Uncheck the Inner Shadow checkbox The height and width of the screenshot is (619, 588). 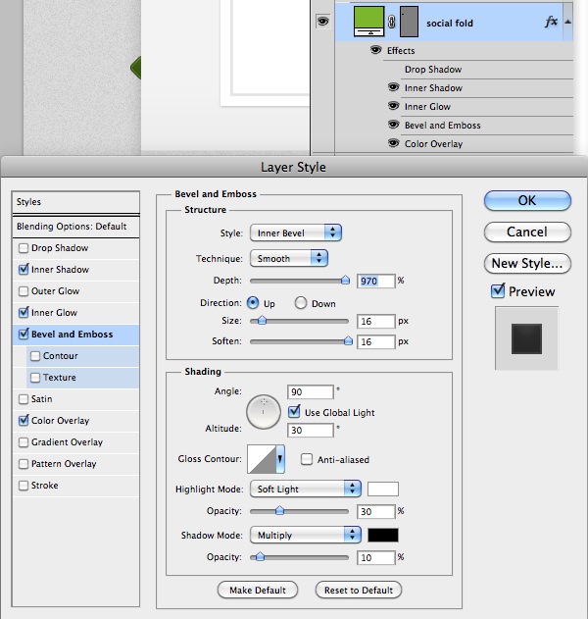pyautogui.click(x=24, y=269)
